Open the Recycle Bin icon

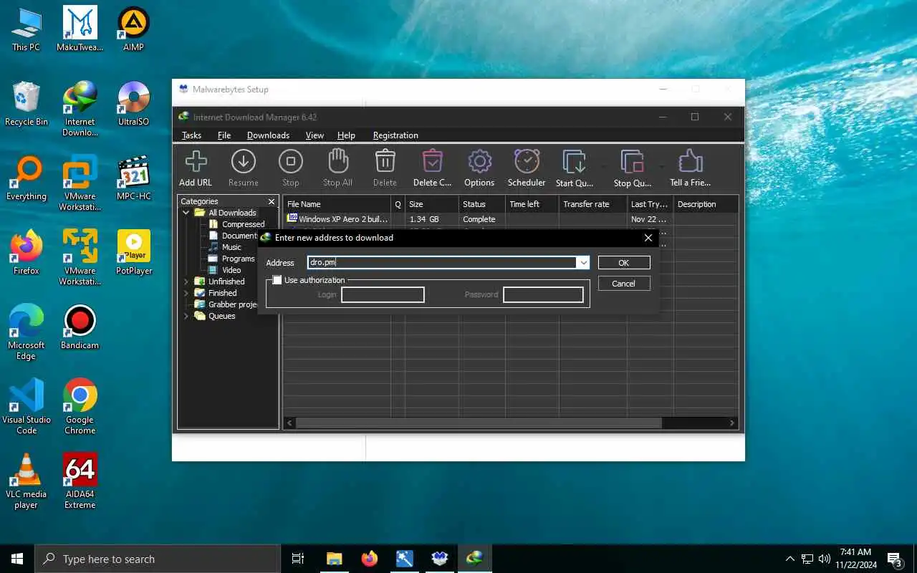27,104
